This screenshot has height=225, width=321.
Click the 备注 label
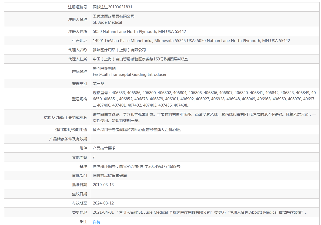(x=83, y=166)
